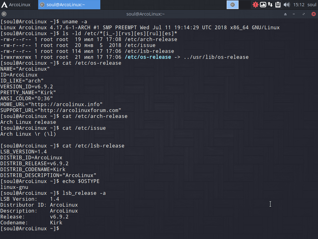The width and height of the screenshot is (318, 239).
Task: Click the VERSION_ID=v6.9.2 line
Action: (x=27, y=87)
